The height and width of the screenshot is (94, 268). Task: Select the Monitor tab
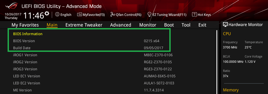point(148,25)
